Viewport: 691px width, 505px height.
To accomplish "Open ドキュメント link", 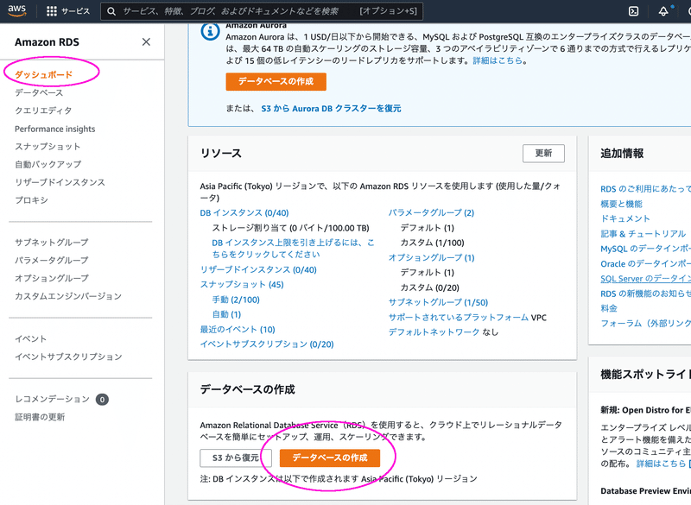I will pos(624,218).
